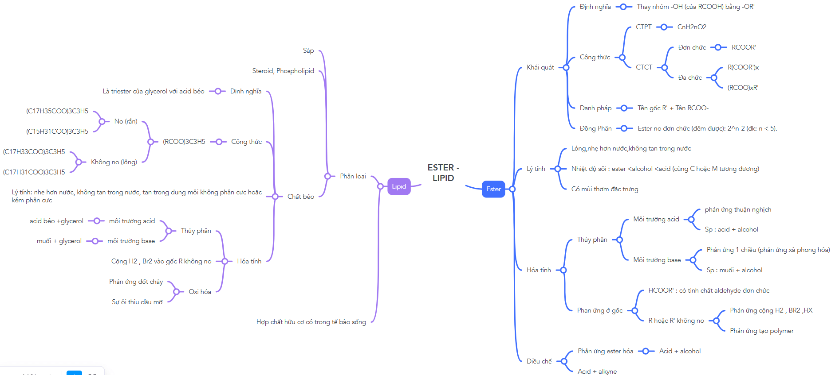Collapse the Phân loại branch circle
The width and height of the screenshot is (831, 375).
point(327,176)
